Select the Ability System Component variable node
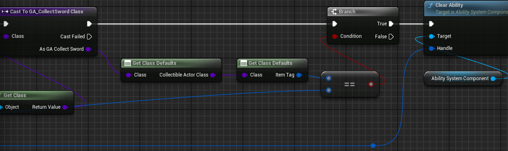Screen dimensions: 508x151 click(x=463, y=79)
